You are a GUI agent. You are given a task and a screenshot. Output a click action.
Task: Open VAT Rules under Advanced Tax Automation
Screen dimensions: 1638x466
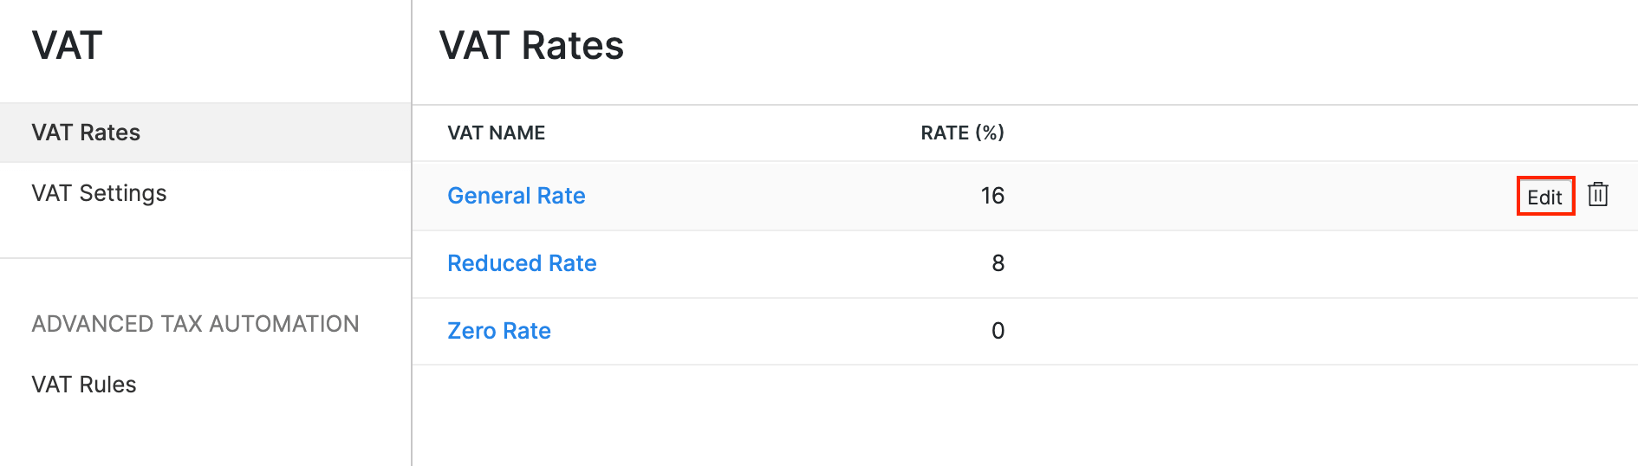click(x=84, y=385)
